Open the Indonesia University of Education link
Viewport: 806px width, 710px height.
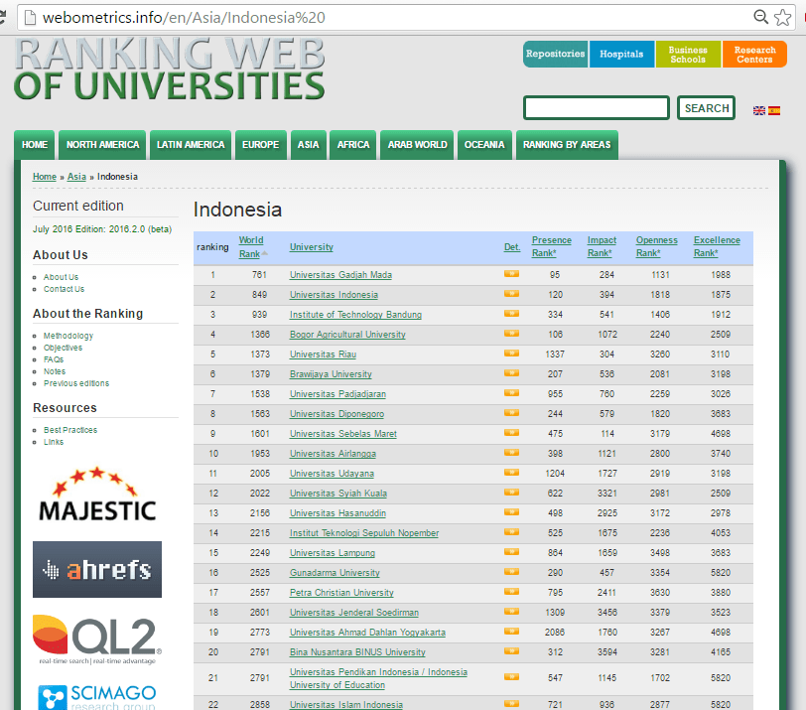tap(378, 678)
